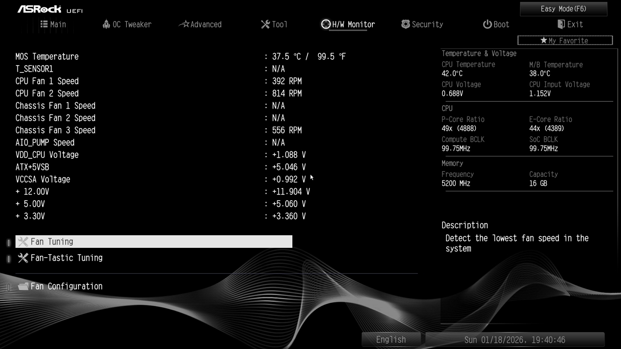Select the Security shield icon
621x349 pixels.
coord(405,24)
